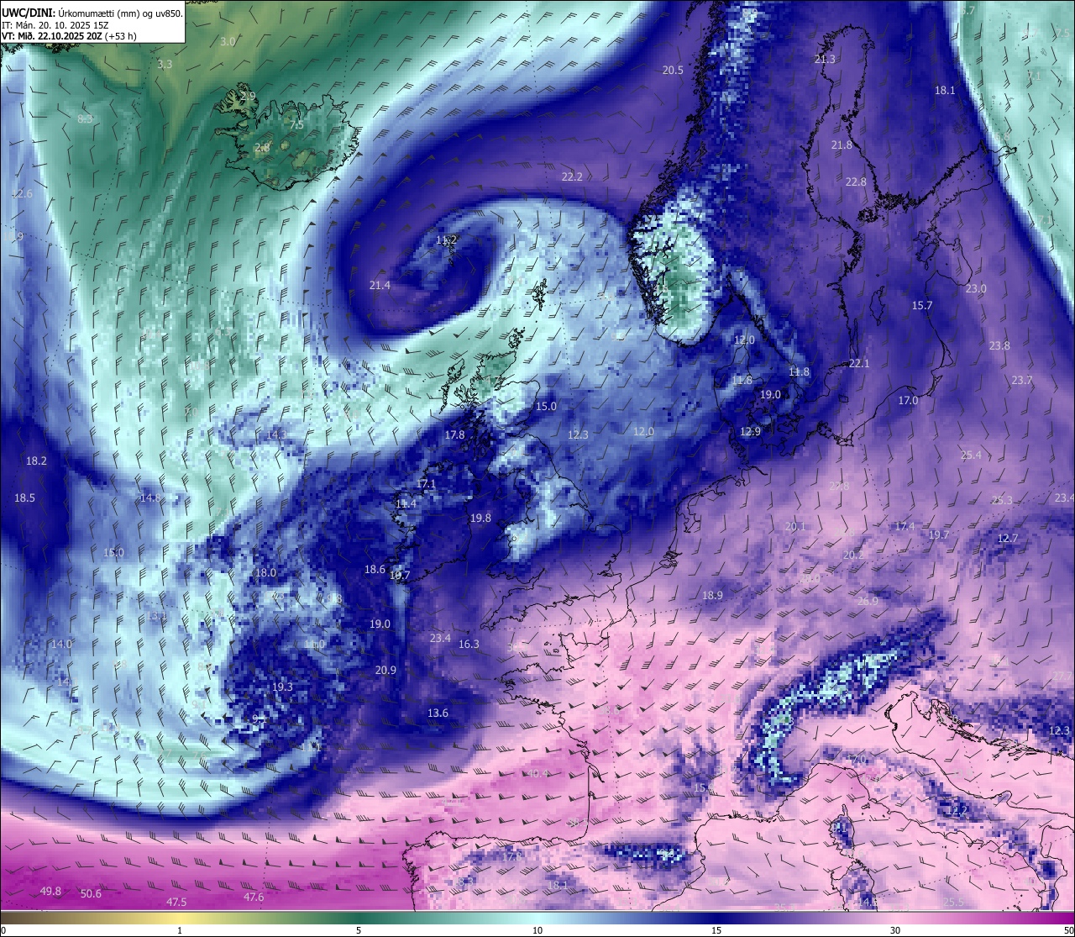Viewport: 1075px width, 937px height.
Task: Click the 49.8 value at the bottom left
Action: [50, 891]
